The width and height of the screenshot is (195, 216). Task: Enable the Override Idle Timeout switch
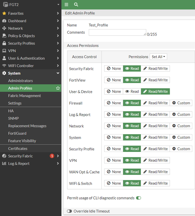tap(69, 211)
